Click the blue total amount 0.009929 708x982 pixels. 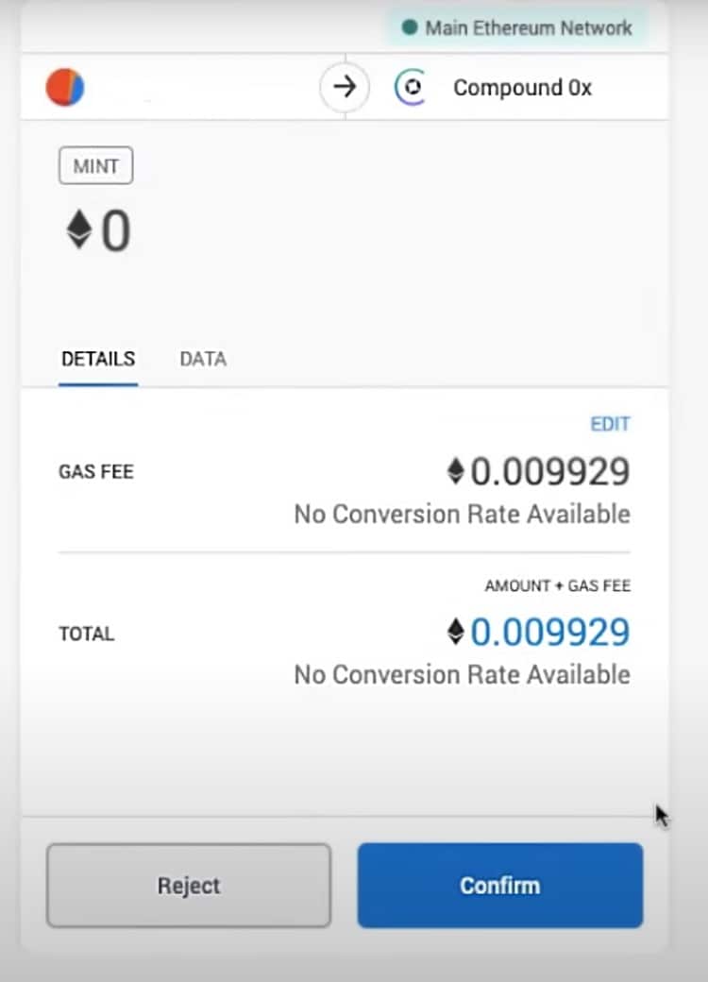pyautogui.click(x=549, y=632)
